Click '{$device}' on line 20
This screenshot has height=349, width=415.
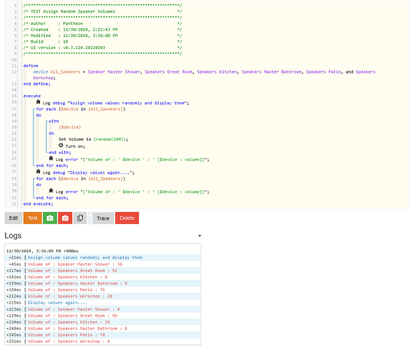(70, 127)
